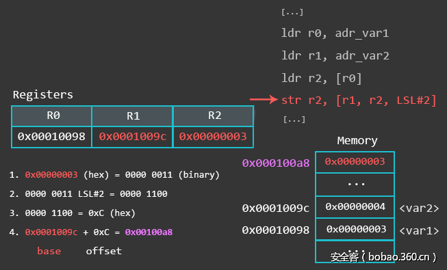Click the magenta 0x000100a8 memory address label
This screenshot has width=447, height=270.
[276, 163]
